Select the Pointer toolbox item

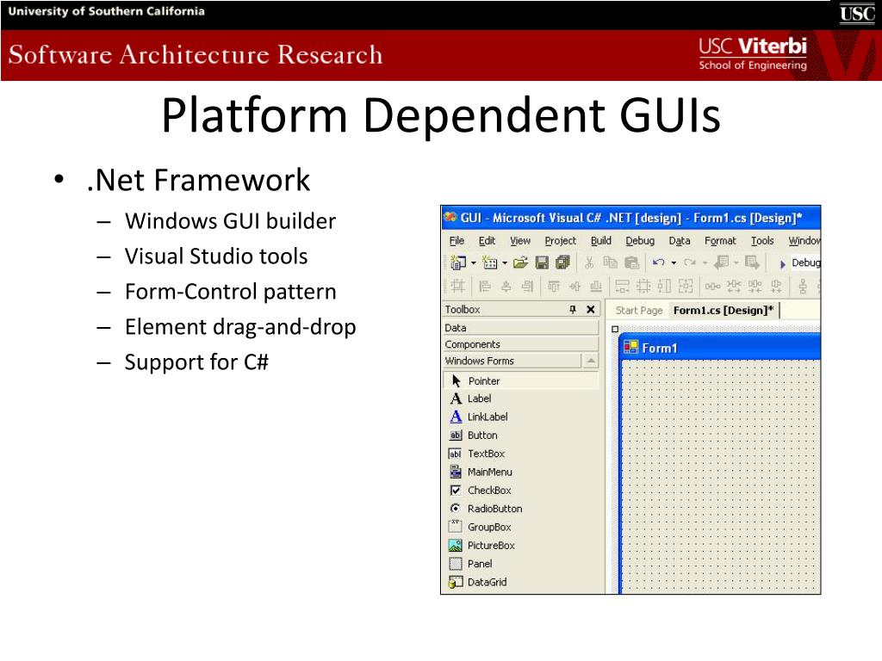click(x=521, y=380)
